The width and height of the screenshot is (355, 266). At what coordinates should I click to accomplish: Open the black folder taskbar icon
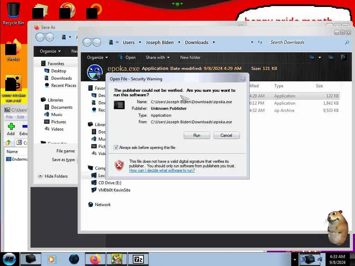[x=31, y=259]
